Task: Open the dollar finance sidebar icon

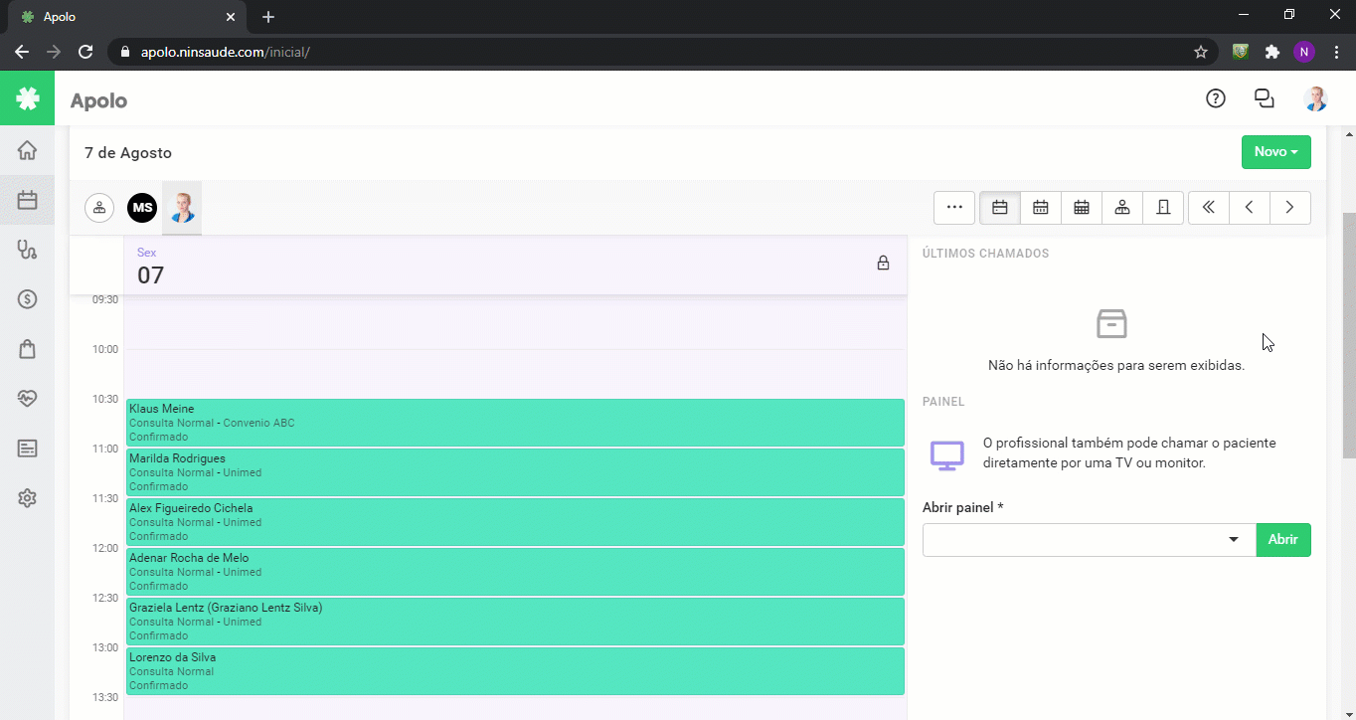Action: [x=27, y=299]
